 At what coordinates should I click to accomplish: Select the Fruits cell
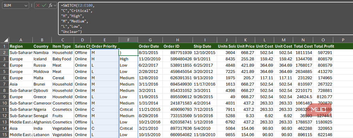pyautogui.click(x=63, y=116)
